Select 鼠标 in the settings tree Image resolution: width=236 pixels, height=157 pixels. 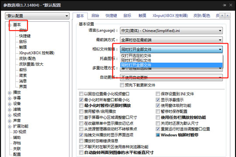(23, 41)
